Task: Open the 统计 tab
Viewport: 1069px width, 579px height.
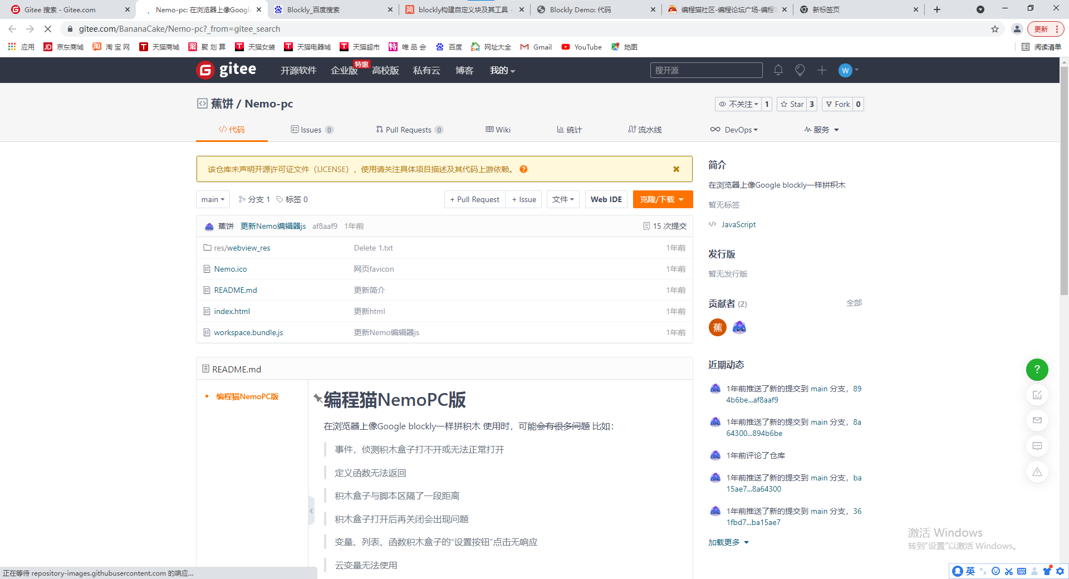Action: pos(569,130)
